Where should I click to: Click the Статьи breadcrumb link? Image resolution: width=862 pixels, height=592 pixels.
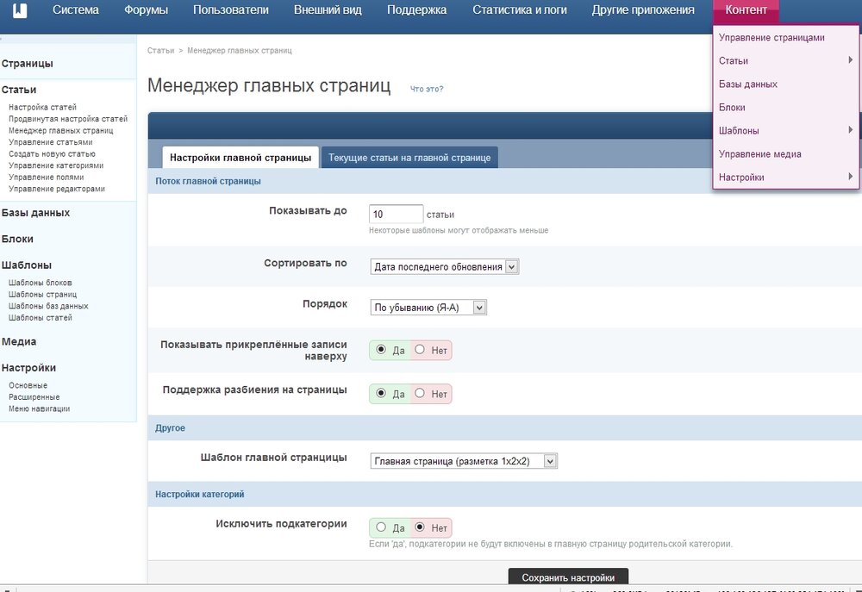160,51
